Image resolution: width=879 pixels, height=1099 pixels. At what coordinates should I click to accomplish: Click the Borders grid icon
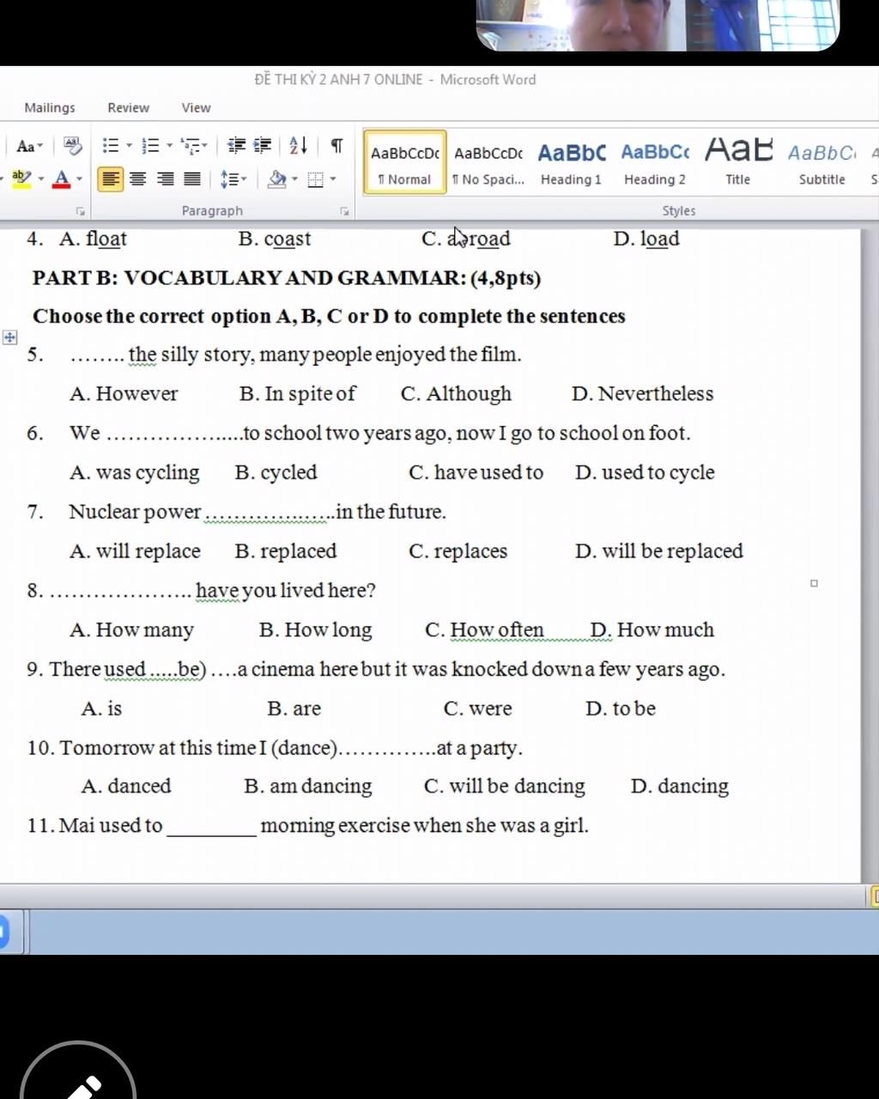pos(316,179)
